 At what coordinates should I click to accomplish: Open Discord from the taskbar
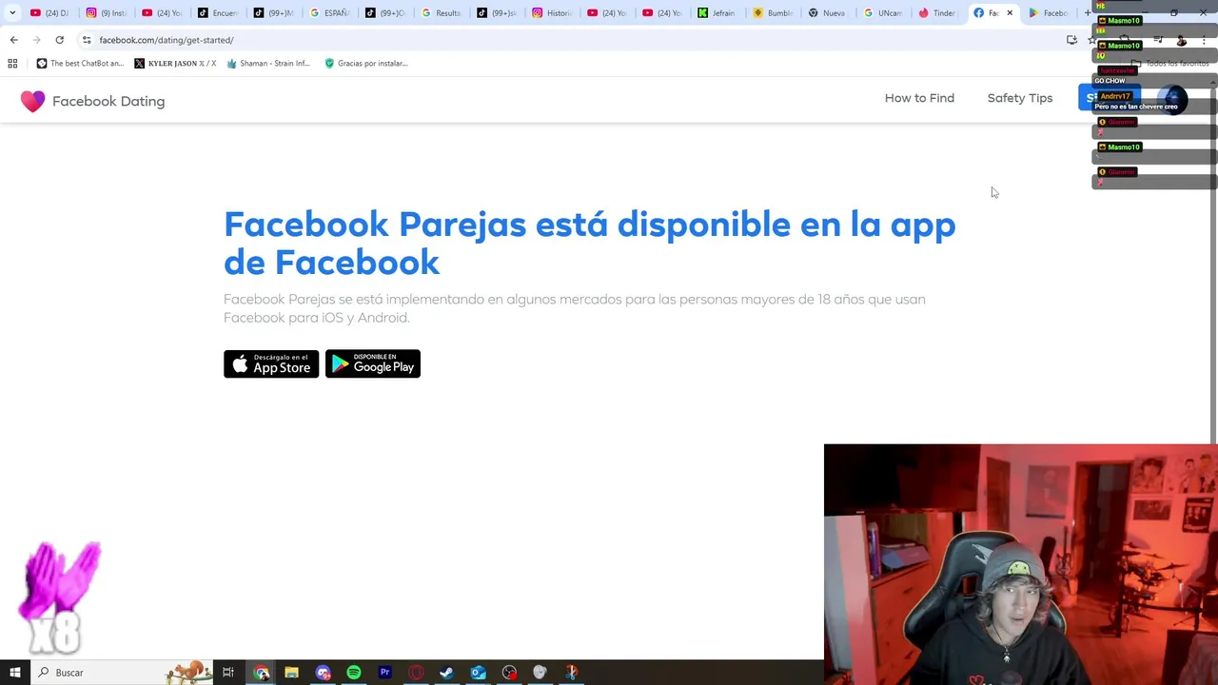(324, 673)
